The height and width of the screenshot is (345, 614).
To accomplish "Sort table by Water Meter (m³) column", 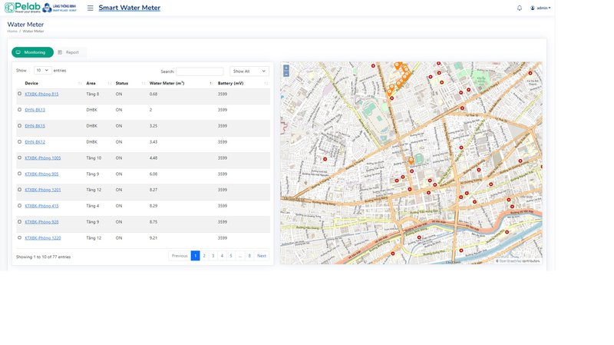I will tap(181, 83).
